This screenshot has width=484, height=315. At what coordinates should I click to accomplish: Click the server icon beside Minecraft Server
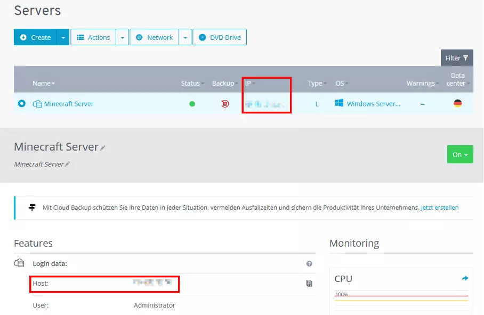pos(37,104)
